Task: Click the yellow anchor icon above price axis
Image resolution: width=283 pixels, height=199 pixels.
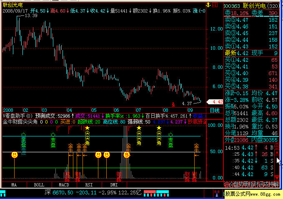Action: (208, 5)
